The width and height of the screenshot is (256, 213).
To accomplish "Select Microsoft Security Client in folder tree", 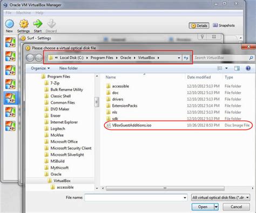I will (71, 148).
